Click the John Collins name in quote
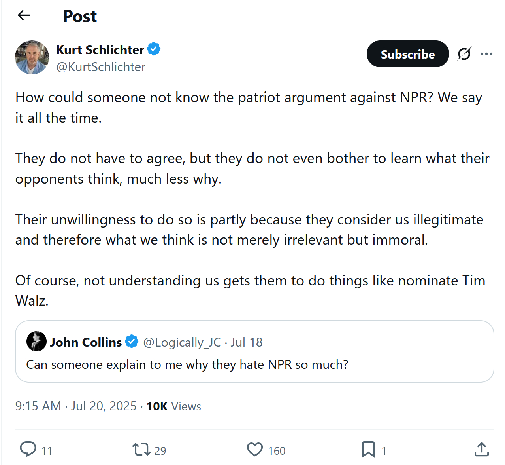 tap(86, 342)
